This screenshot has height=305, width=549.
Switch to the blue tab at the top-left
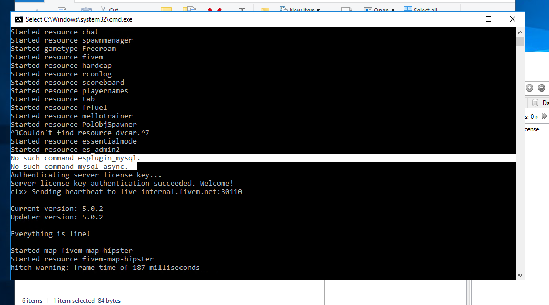[29, 2]
